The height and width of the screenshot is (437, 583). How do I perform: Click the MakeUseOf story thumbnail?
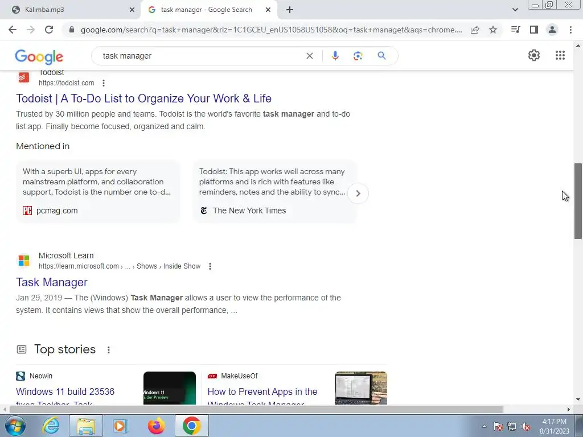pyautogui.click(x=360, y=388)
